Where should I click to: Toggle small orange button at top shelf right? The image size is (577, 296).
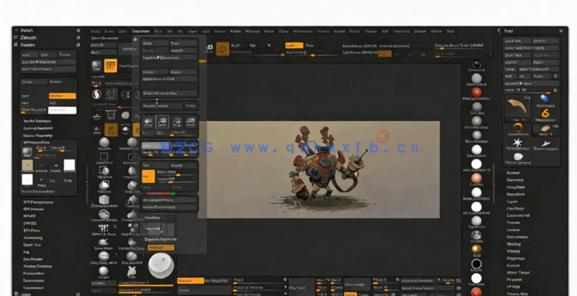point(384,53)
